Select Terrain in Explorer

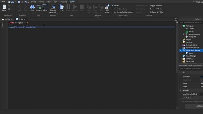[191, 31]
